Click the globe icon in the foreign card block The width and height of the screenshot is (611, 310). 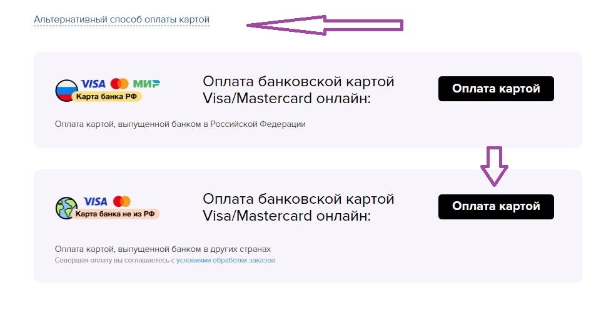(x=66, y=208)
